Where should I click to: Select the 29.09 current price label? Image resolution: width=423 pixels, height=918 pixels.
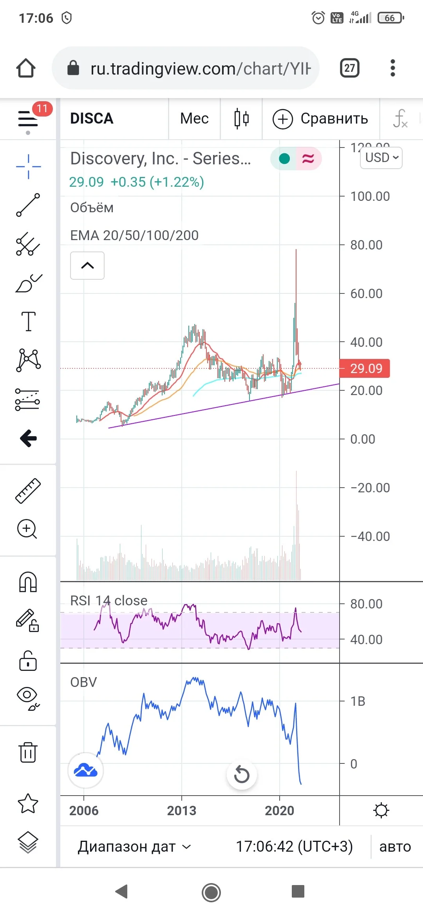click(x=365, y=368)
